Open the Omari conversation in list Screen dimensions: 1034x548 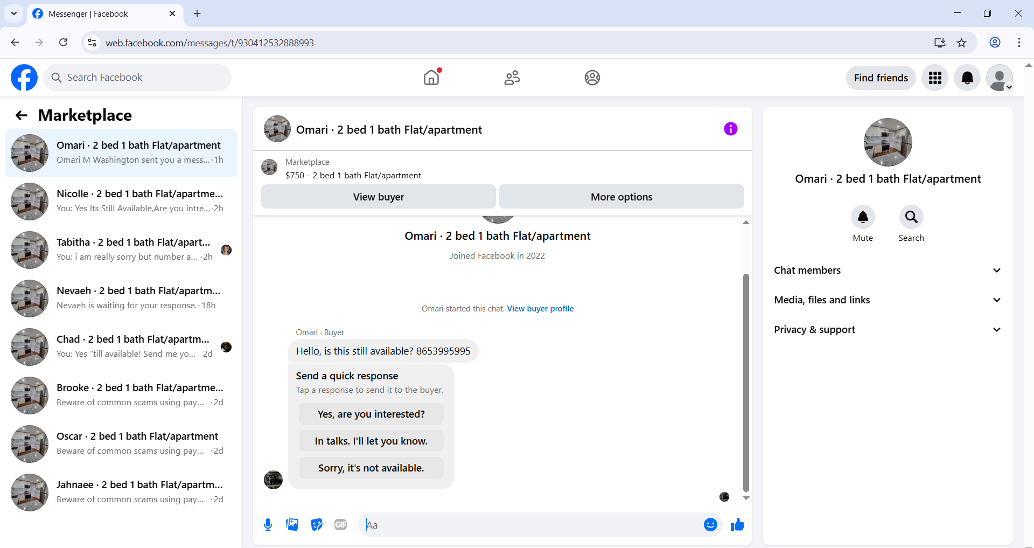[x=121, y=153]
